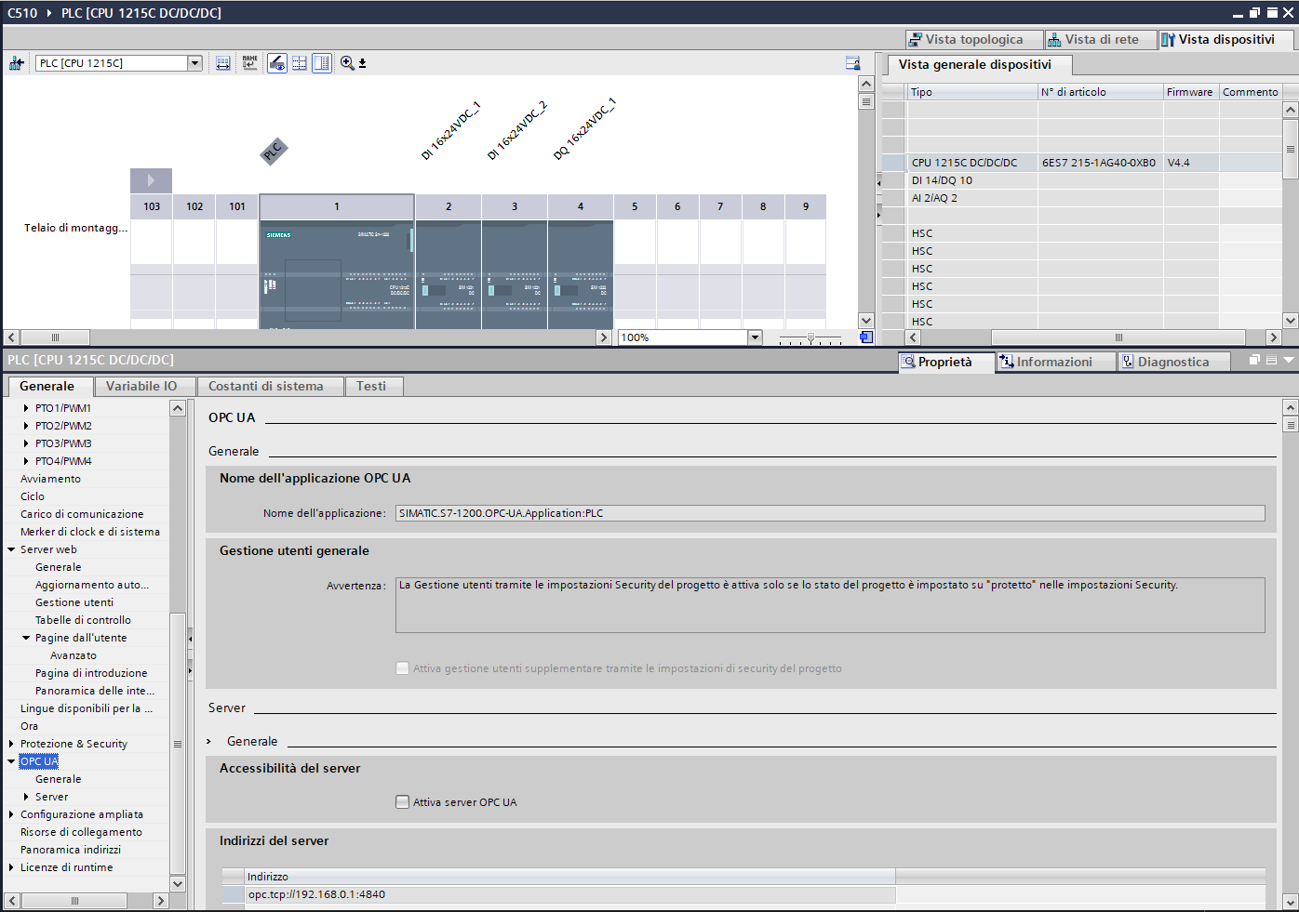This screenshot has width=1299, height=912.
Task: Select Tabelle di controllo tree item
Action: [x=83, y=620]
